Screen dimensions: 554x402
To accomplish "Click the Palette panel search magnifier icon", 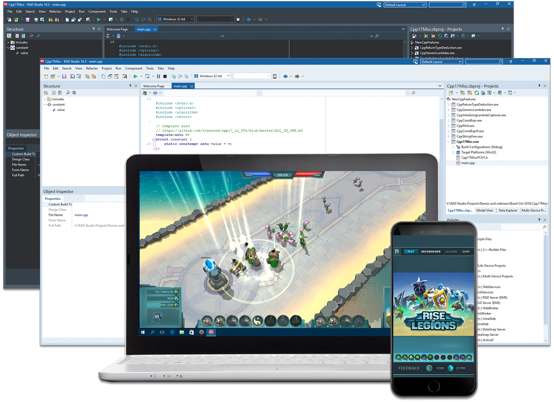I will click(544, 227).
